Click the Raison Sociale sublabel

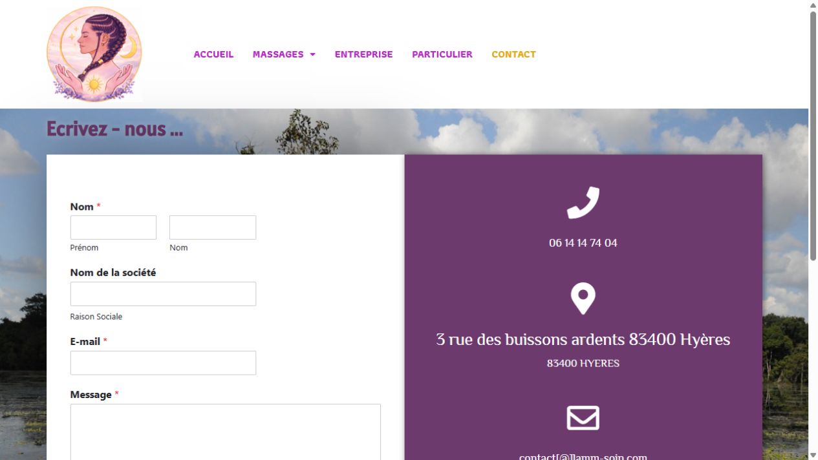(96, 317)
